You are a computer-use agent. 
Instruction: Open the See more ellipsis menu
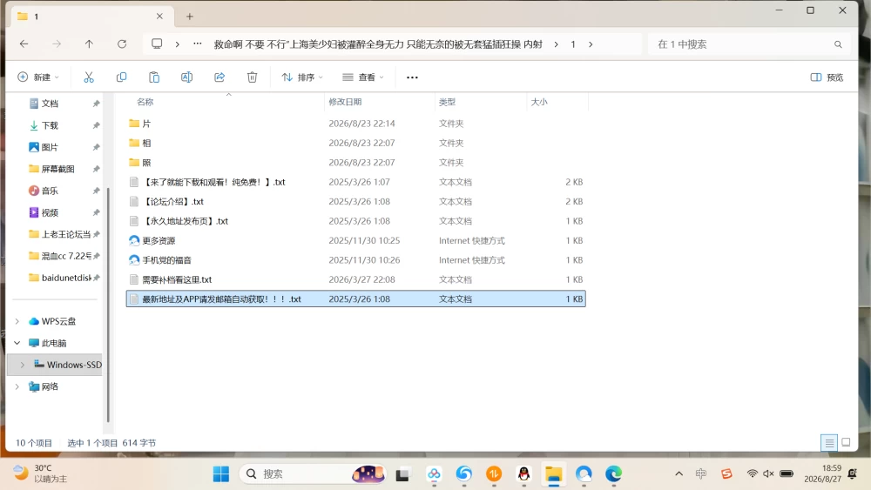click(412, 77)
